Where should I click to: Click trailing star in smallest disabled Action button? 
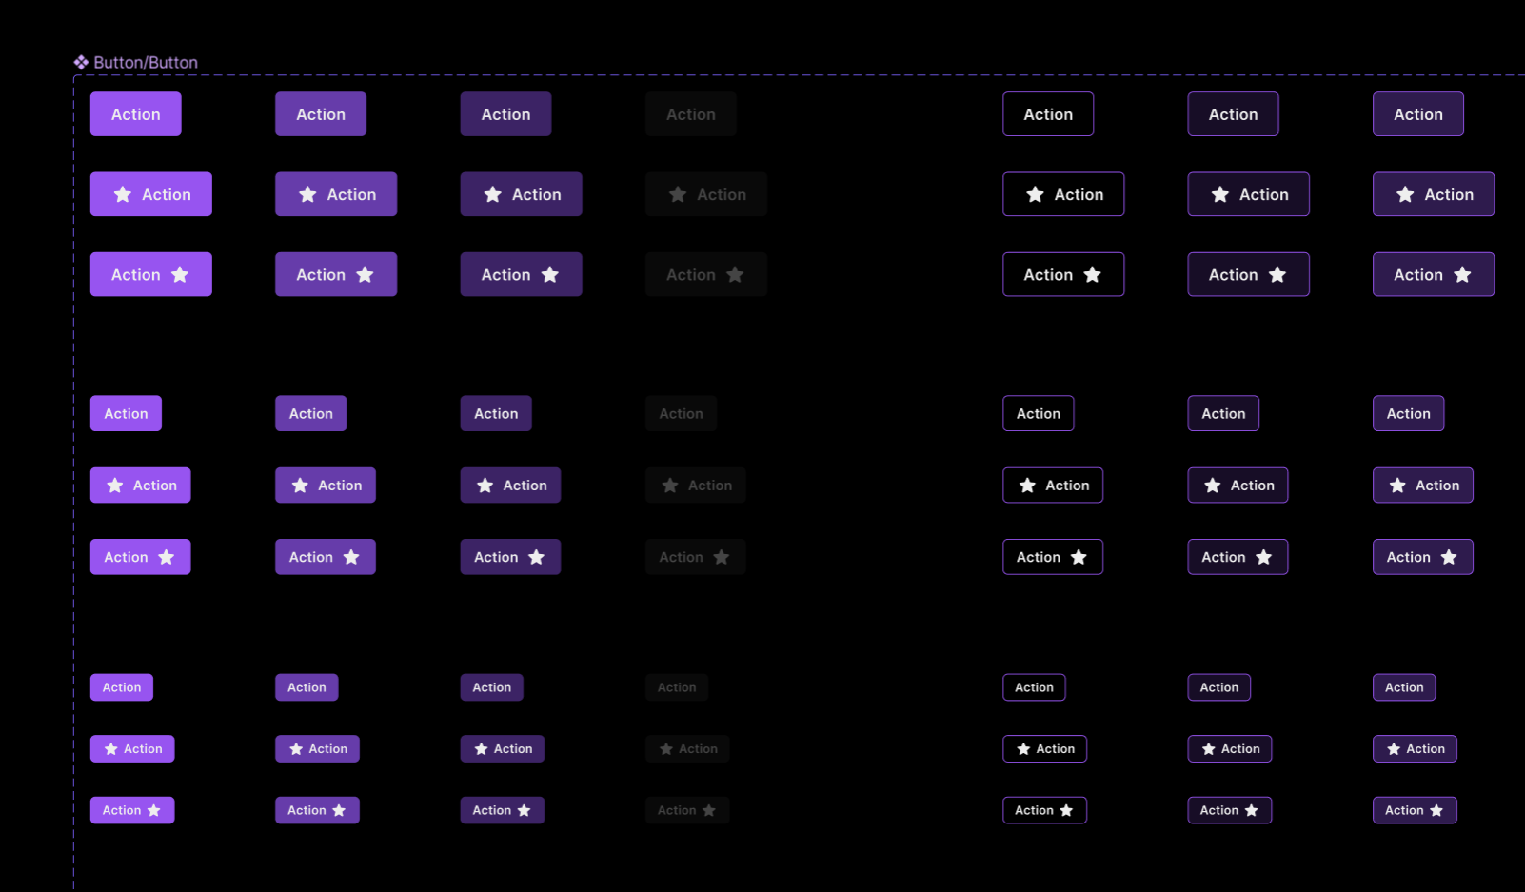point(709,811)
